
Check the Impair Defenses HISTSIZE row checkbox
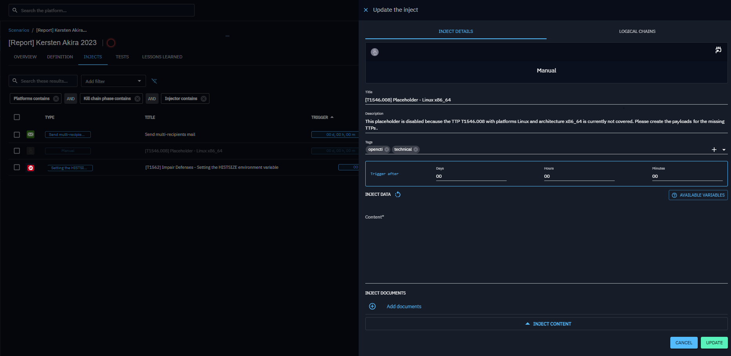17,167
